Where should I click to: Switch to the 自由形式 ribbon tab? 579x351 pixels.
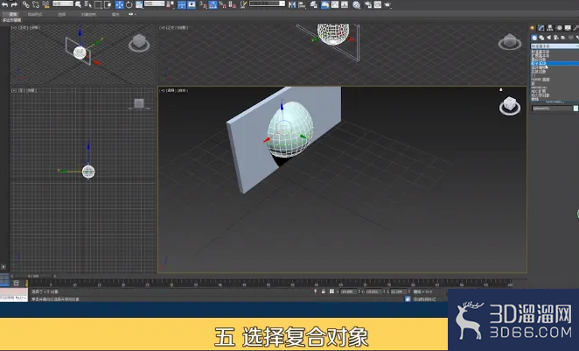tap(35, 14)
